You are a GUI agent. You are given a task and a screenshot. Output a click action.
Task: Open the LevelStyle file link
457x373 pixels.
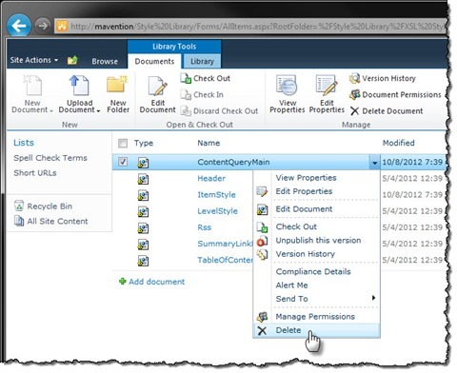pyautogui.click(x=217, y=211)
